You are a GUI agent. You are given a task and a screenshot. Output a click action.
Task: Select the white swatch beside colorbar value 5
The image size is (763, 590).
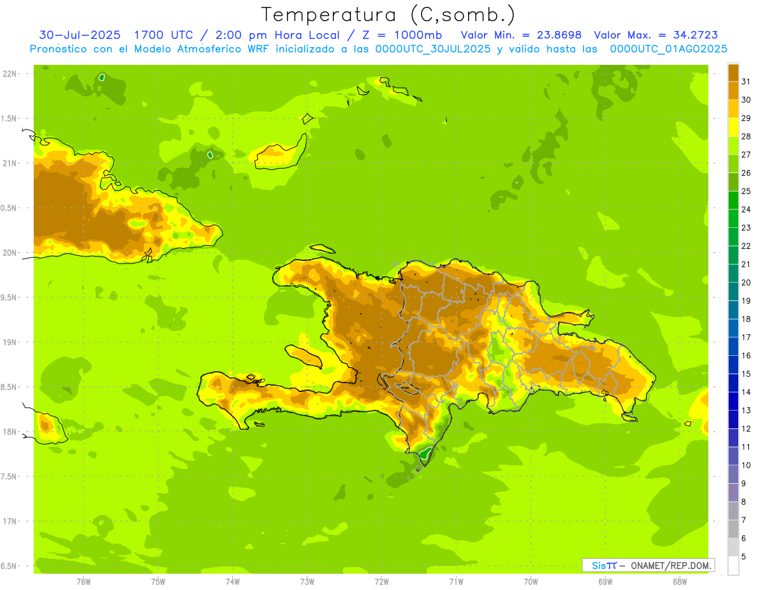pyautogui.click(x=733, y=566)
